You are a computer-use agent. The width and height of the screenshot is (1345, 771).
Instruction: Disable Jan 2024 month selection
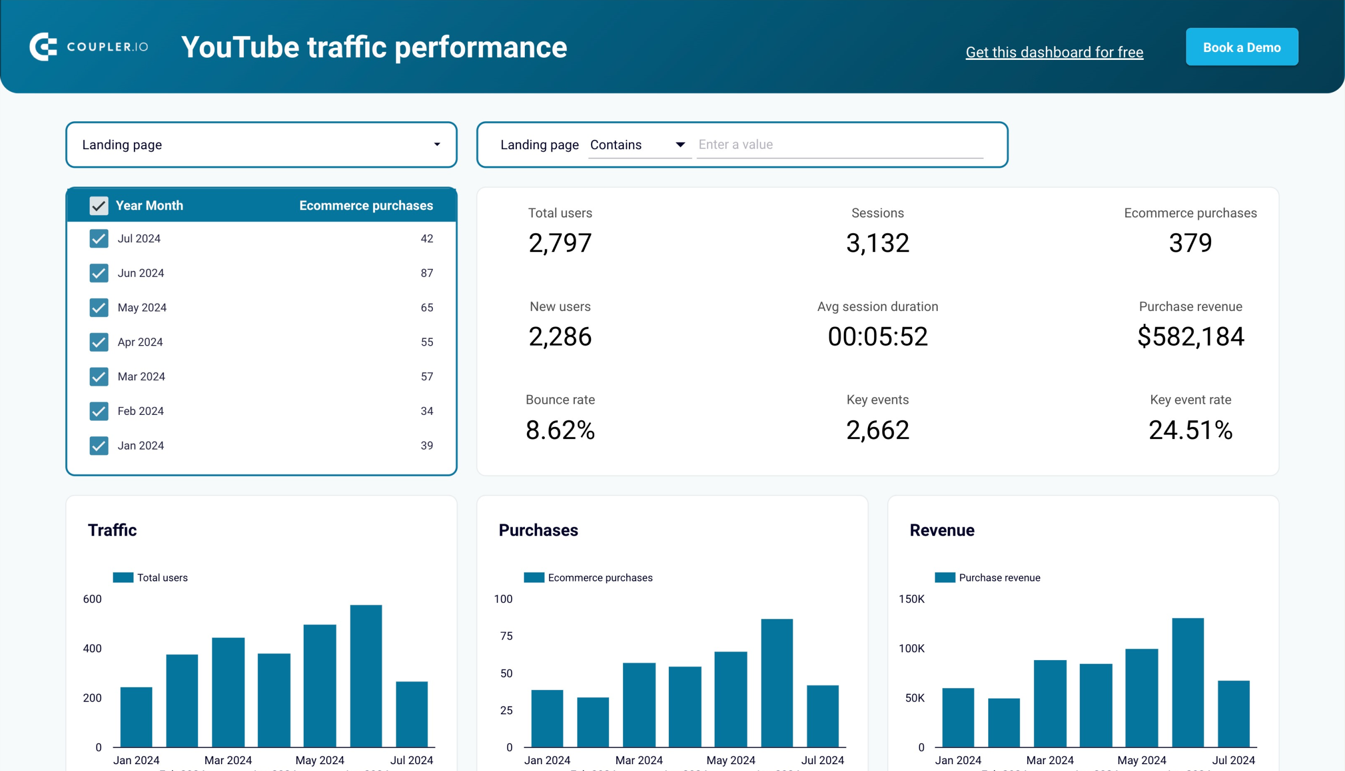(x=100, y=445)
